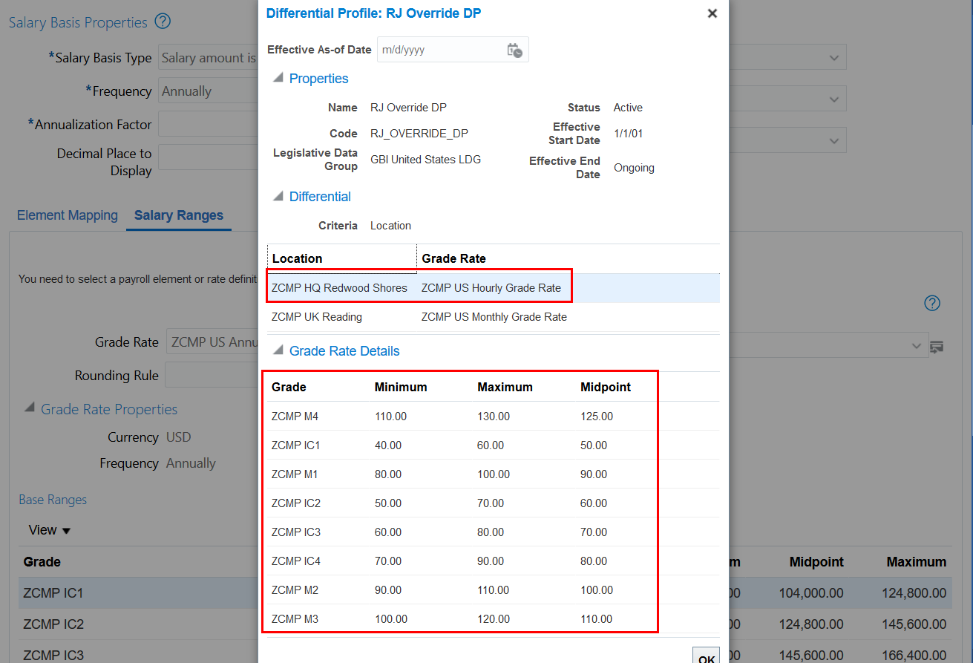This screenshot has height=663, width=973.
Task: Collapse the Grade Rate Details section
Action: [x=278, y=350]
